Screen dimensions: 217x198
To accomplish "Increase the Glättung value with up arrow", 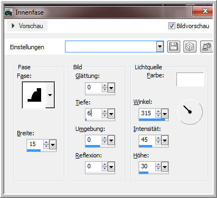I will (104, 85).
